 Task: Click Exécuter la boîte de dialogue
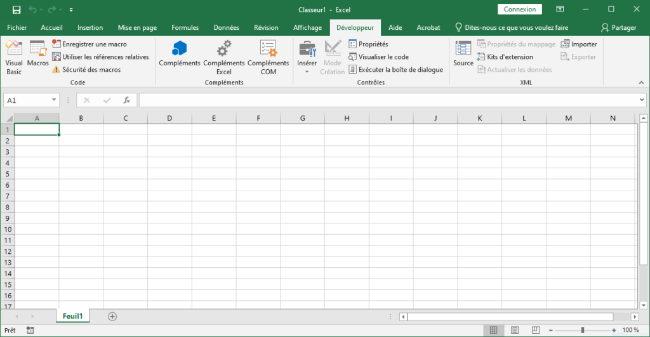point(396,70)
